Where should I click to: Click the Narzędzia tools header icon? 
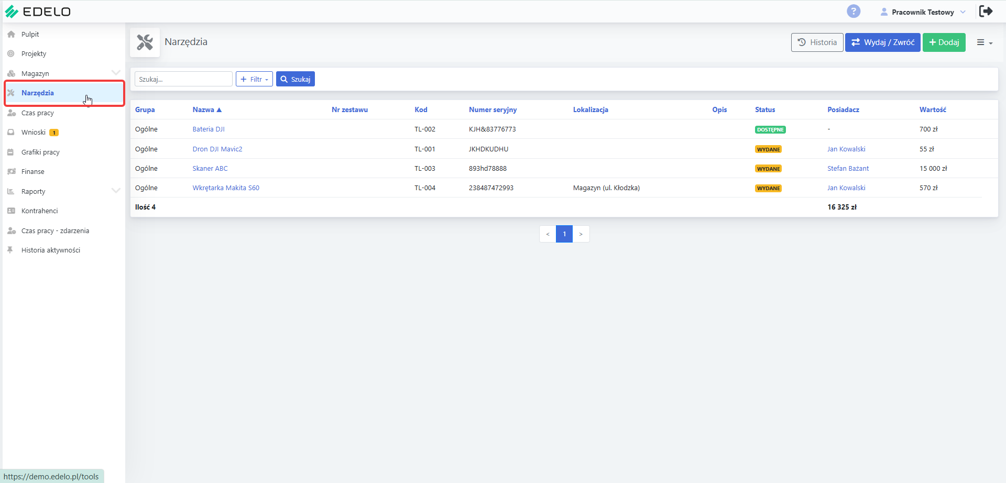[145, 42]
